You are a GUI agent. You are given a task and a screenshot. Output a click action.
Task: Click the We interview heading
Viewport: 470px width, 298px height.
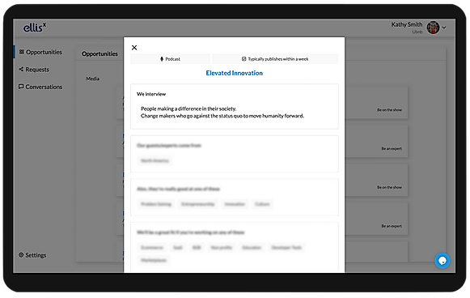tap(151, 94)
